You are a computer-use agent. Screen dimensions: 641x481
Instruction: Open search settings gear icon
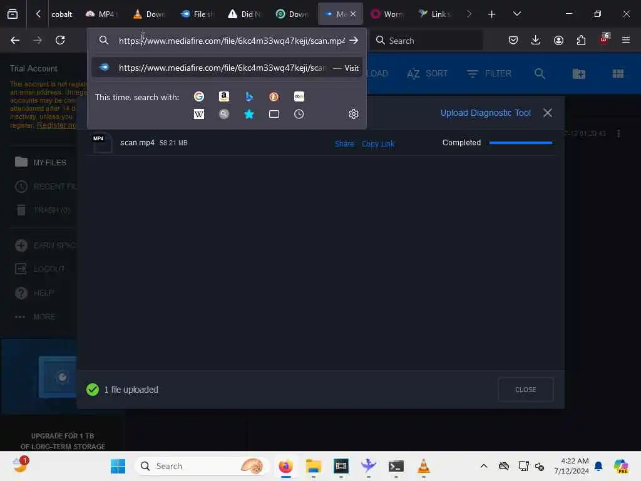[x=354, y=114]
